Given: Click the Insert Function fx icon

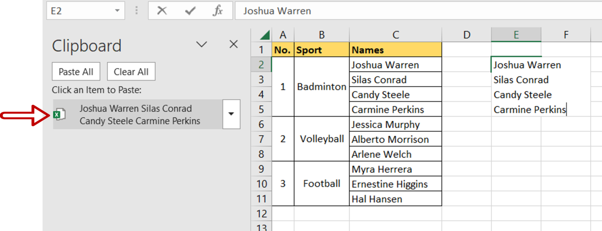Looking at the screenshot, I should click(218, 11).
